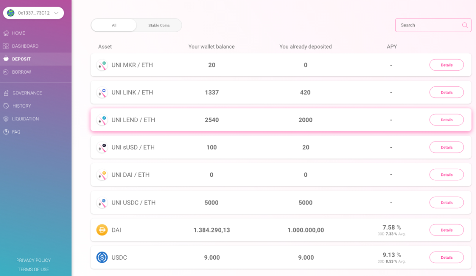Image resolution: width=476 pixels, height=276 pixels.
Task: Click the Governance icon in sidebar
Action: (6, 93)
